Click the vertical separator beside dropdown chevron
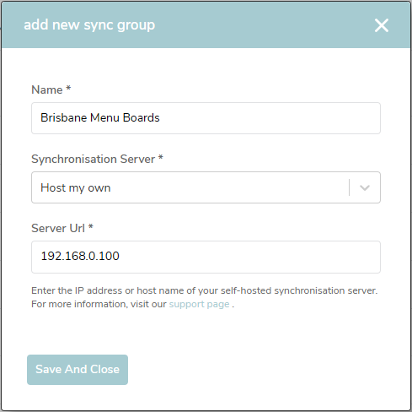The height and width of the screenshot is (412, 412). pyautogui.click(x=349, y=187)
